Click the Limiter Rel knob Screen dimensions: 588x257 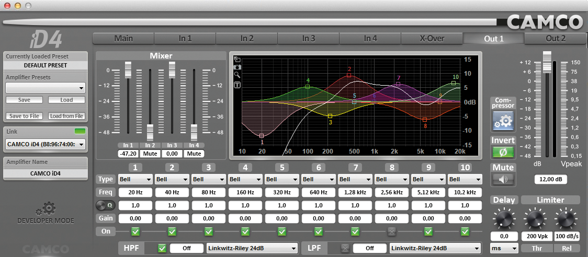click(x=566, y=218)
